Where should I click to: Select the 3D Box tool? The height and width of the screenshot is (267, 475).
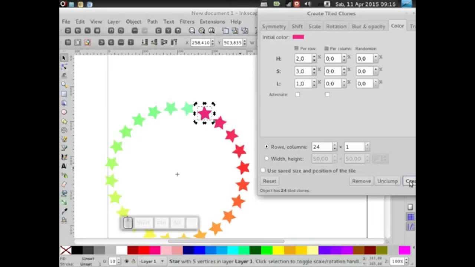point(64,103)
